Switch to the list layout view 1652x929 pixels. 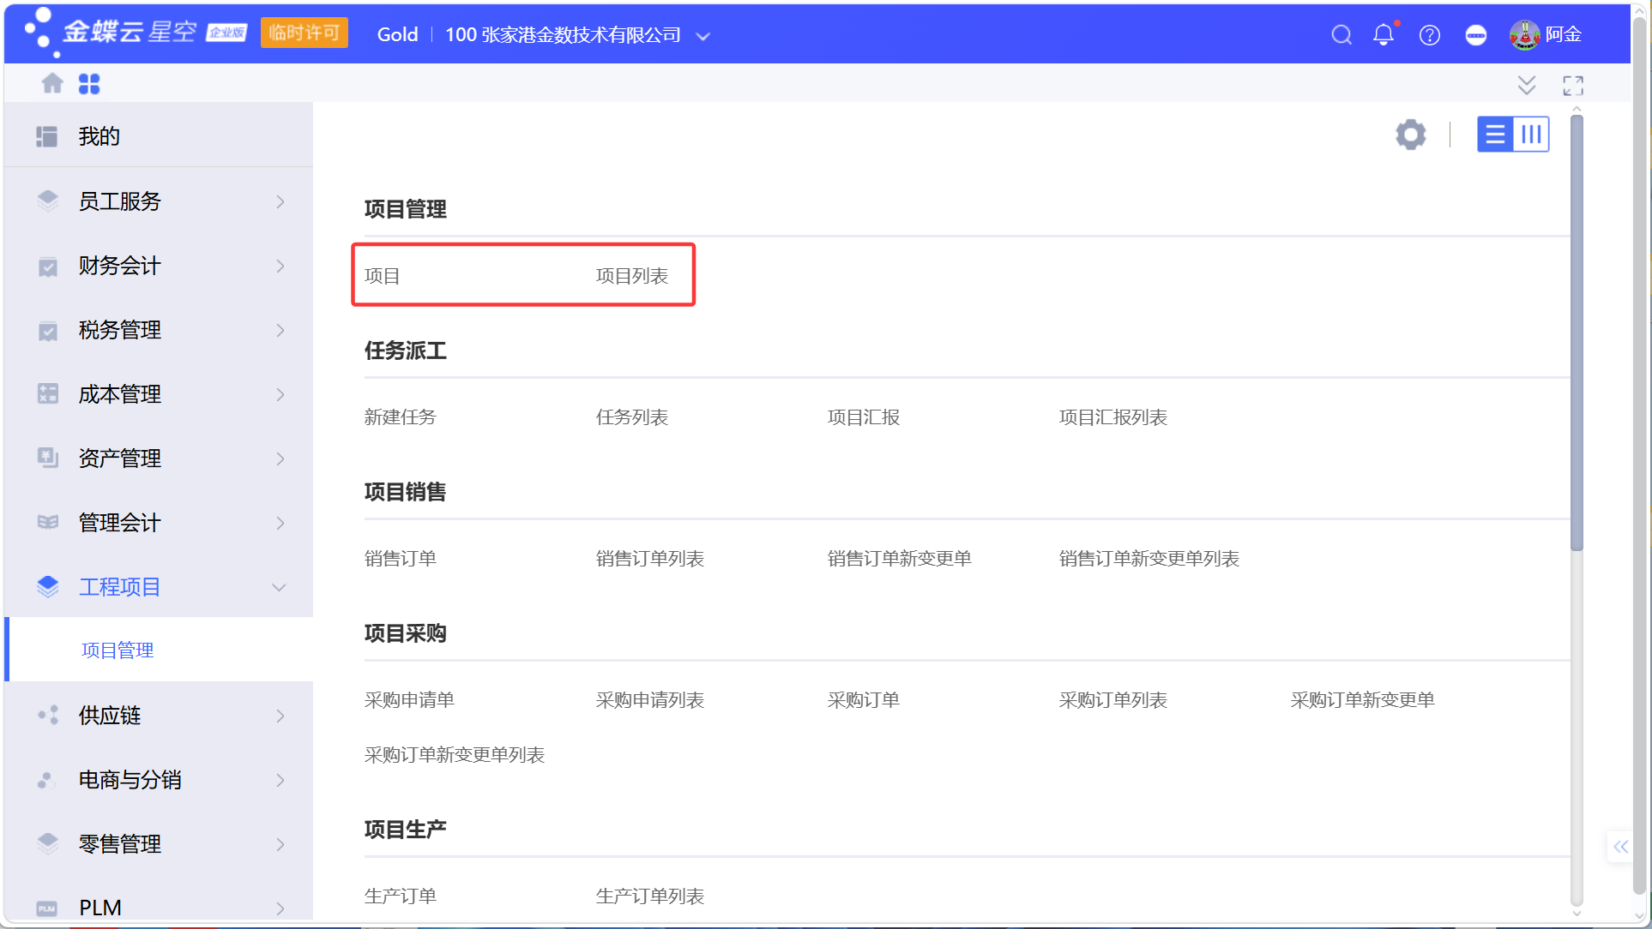[1495, 135]
